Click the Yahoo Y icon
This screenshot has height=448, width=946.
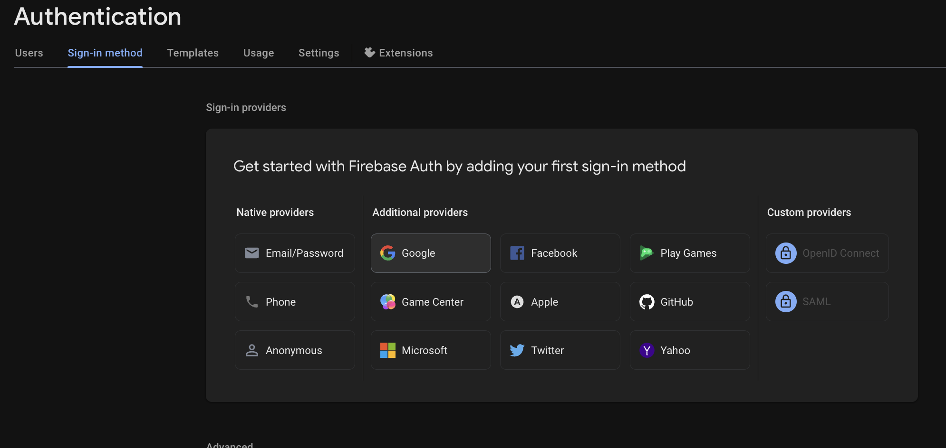647,350
